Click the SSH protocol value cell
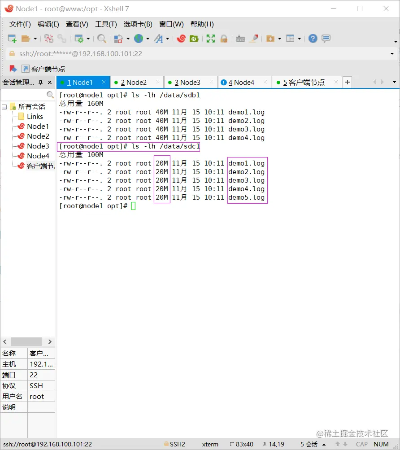Screen dimensions: 400x450 [x=41, y=386]
